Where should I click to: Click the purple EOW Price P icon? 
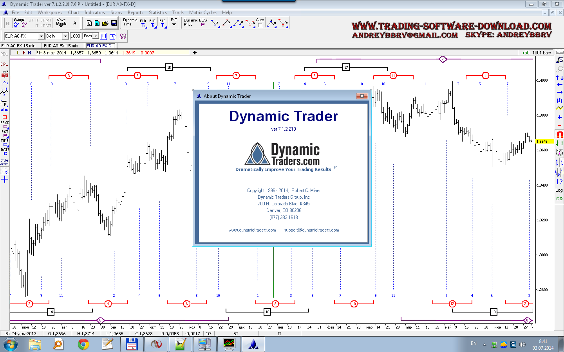(x=202, y=25)
